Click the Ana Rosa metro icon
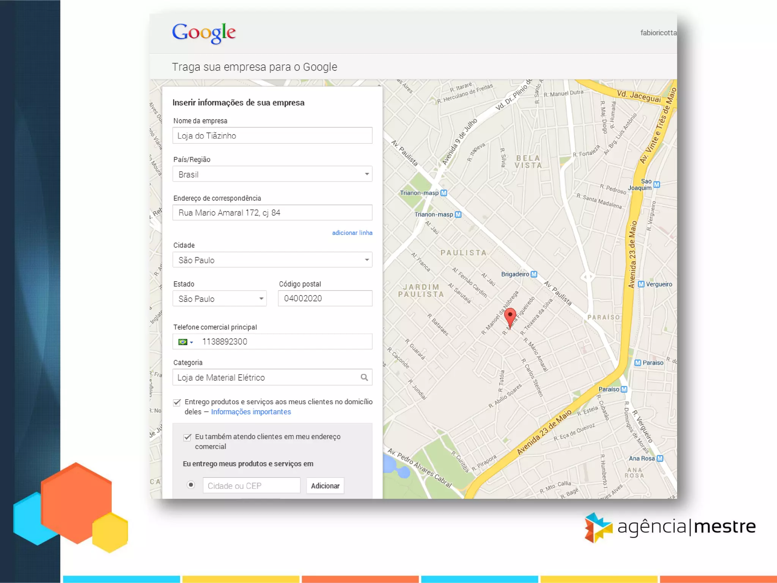 660,458
